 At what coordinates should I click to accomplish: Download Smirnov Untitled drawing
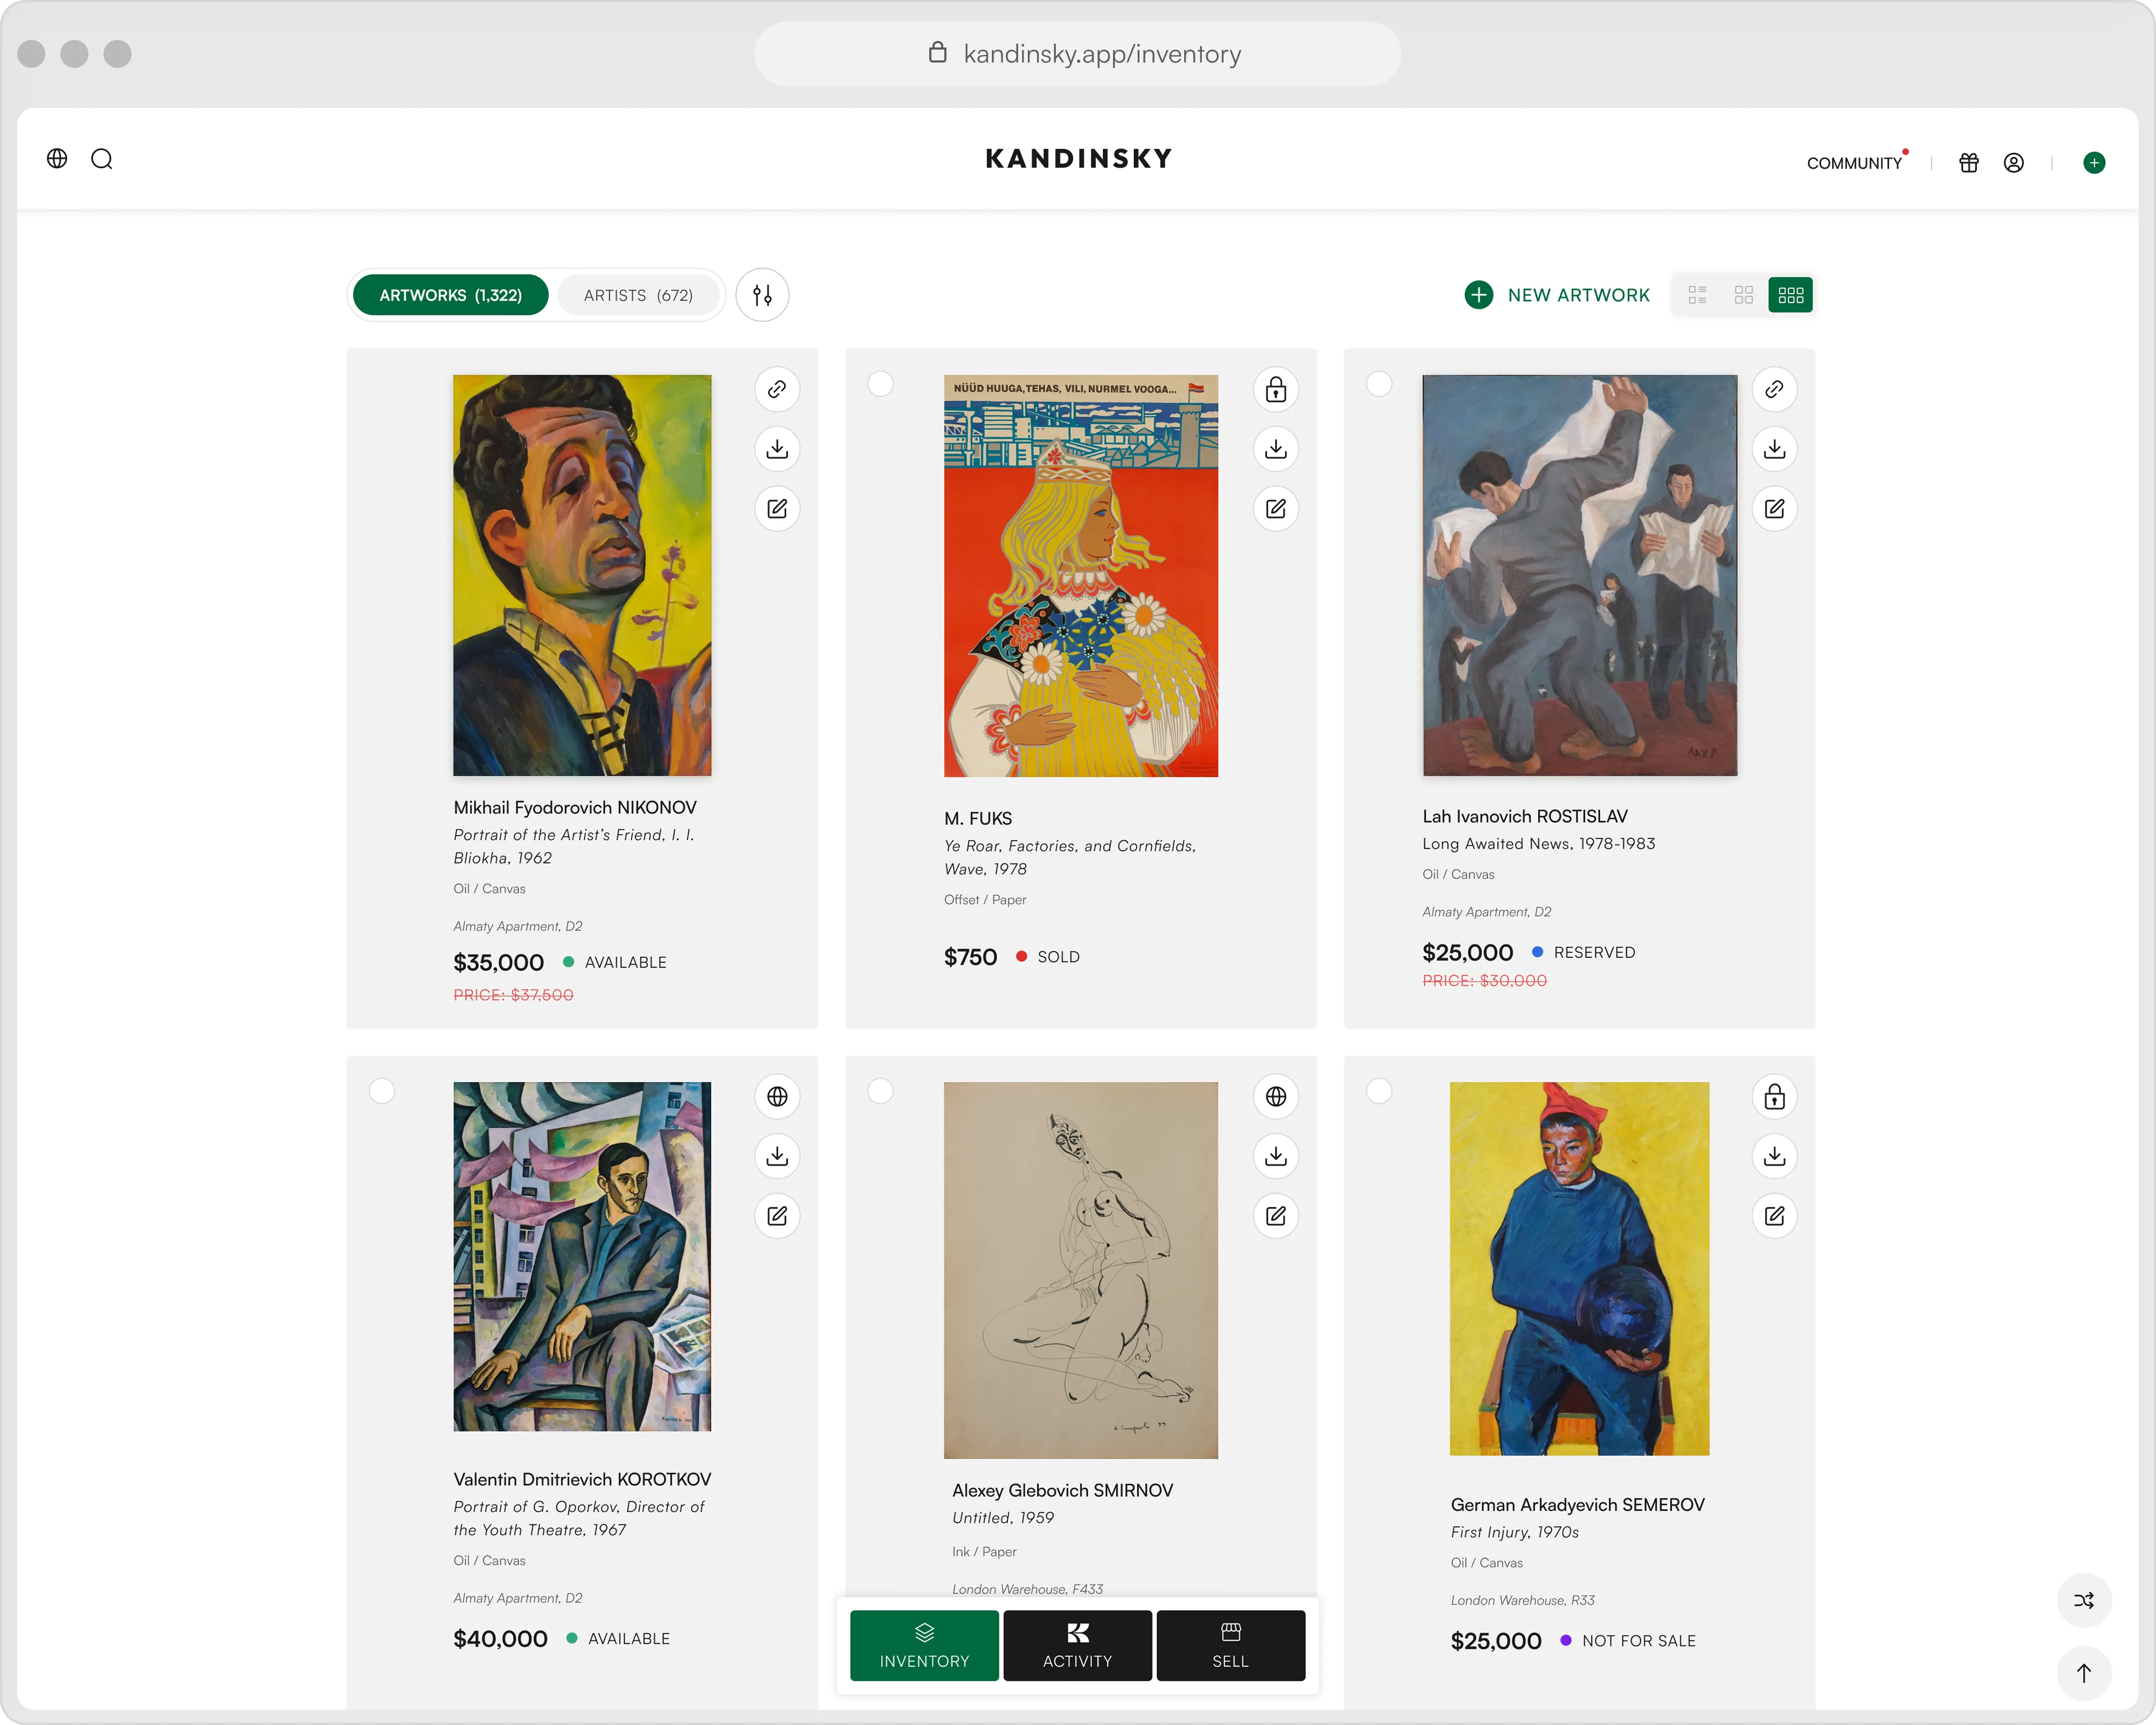point(1276,1156)
